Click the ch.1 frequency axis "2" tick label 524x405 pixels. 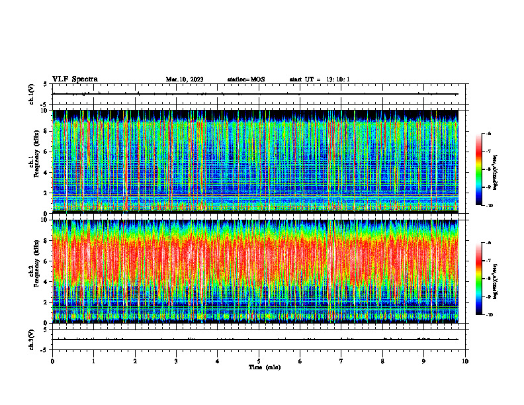tap(46, 193)
